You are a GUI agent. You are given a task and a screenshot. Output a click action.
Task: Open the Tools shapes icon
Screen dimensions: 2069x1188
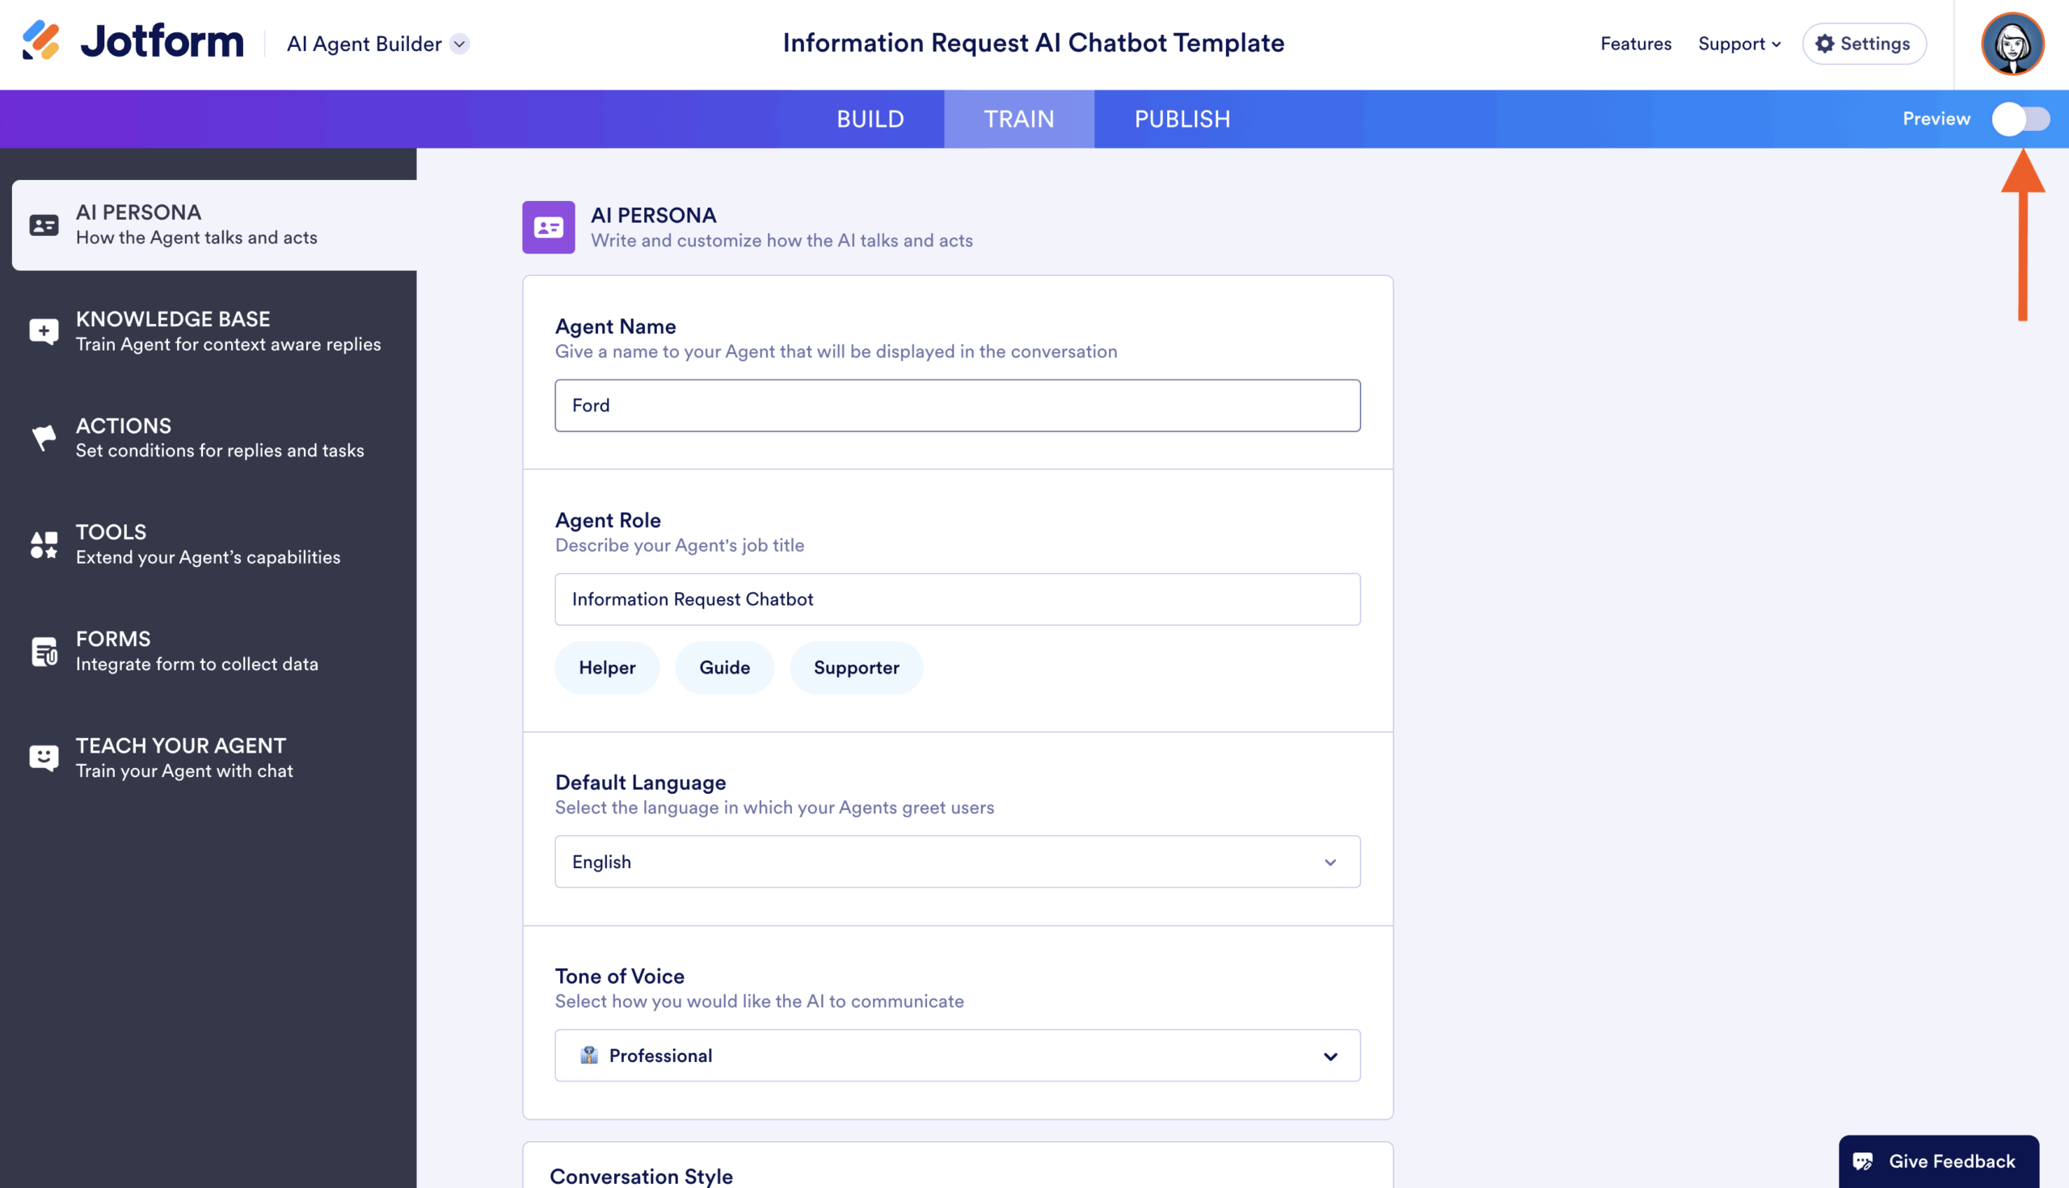pos(44,544)
